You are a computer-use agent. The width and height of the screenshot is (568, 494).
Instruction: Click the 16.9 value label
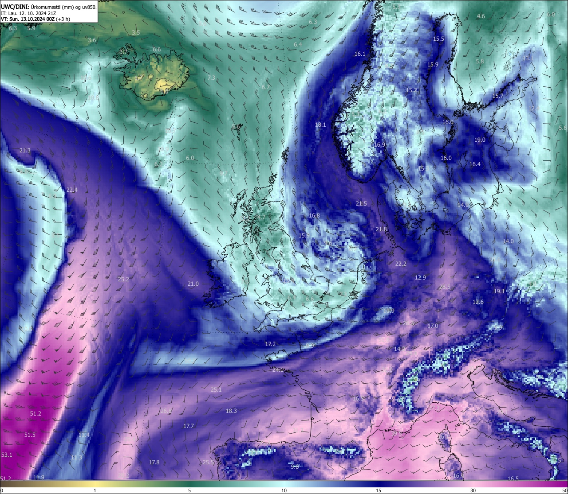pos(379,145)
